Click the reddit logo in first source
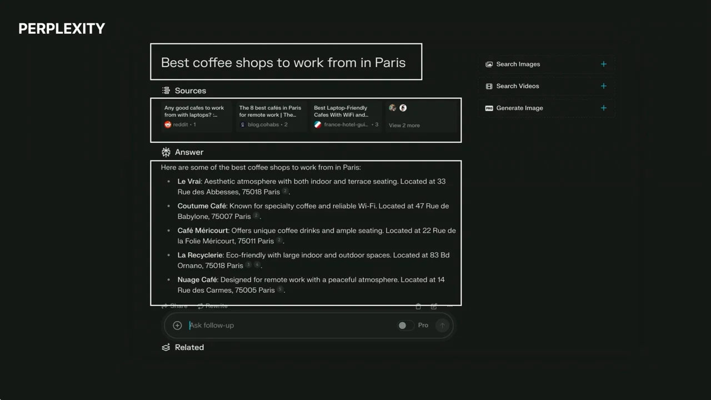The height and width of the screenshot is (400, 711). [168, 124]
